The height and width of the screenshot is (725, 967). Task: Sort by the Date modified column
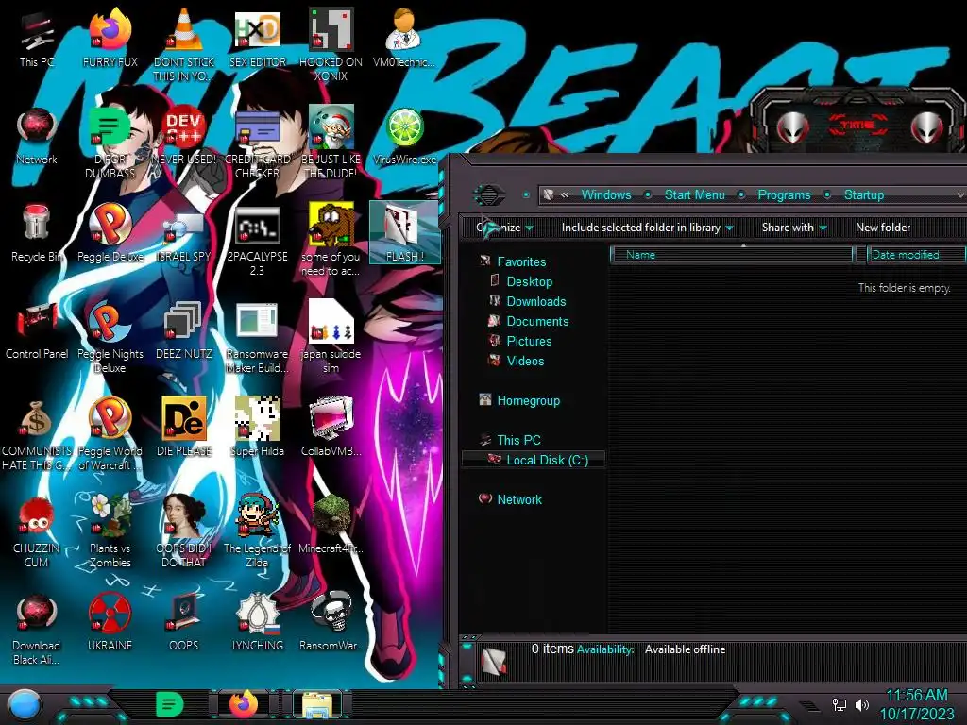(915, 255)
